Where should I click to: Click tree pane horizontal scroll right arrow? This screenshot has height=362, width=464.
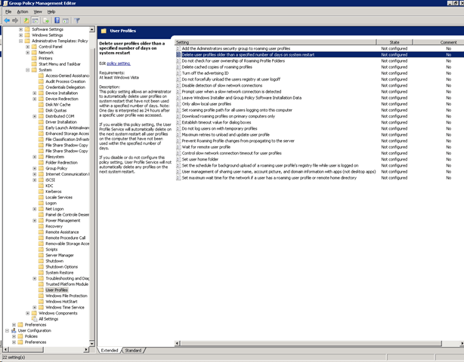click(86, 350)
